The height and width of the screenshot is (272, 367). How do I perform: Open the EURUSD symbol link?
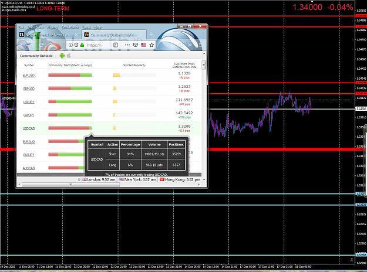click(29, 76)
